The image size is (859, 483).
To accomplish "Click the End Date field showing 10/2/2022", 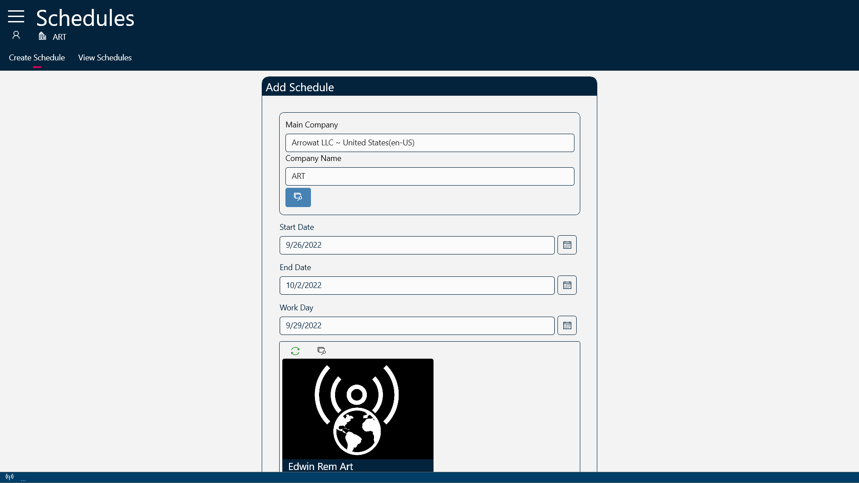I will (417, 286).
